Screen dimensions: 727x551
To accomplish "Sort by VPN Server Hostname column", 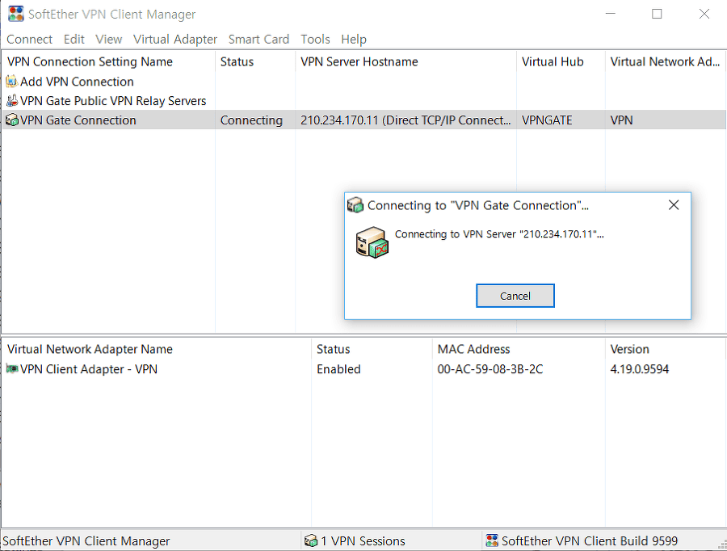I will pos(406,61).
